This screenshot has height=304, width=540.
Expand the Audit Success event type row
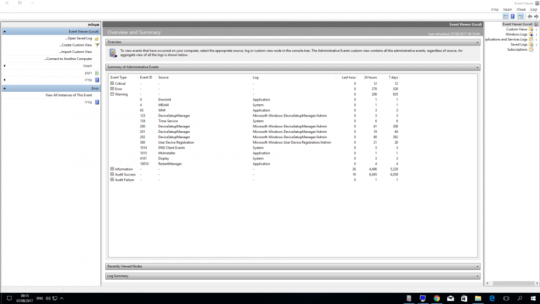click(x=112, y=174)
